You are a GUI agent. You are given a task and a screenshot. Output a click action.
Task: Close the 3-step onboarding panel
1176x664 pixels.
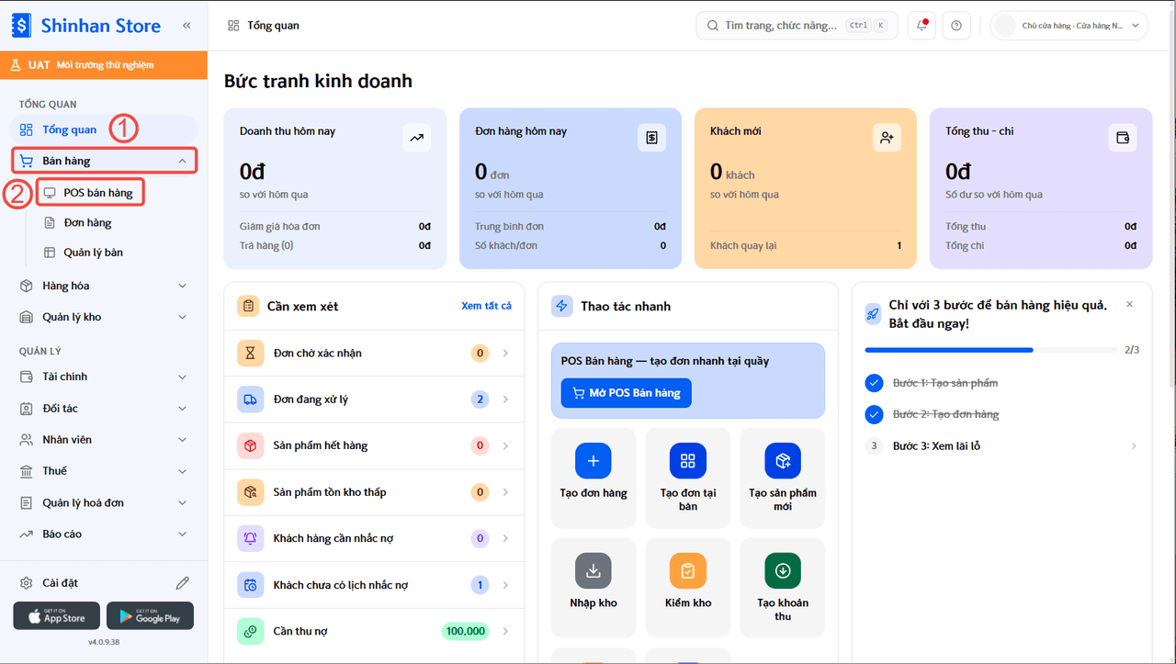pyautogui.click(x=1129, y=305)
